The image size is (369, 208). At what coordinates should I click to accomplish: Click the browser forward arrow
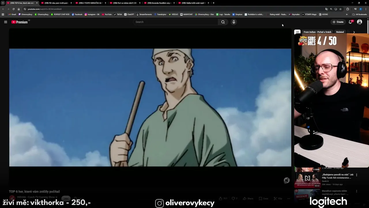[8, 9]
